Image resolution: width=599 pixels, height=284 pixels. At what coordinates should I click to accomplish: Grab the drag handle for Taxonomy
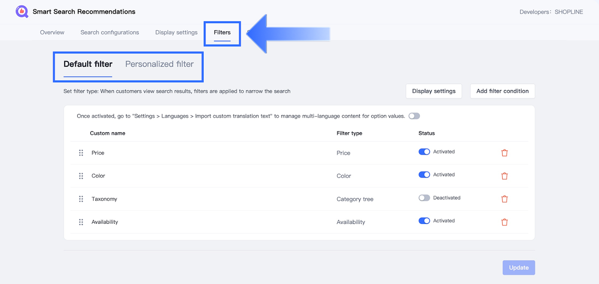(x=81, y=199)
